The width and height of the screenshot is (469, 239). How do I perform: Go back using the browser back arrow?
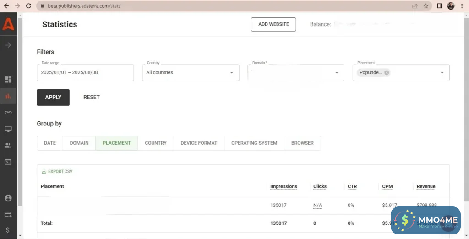6,5
